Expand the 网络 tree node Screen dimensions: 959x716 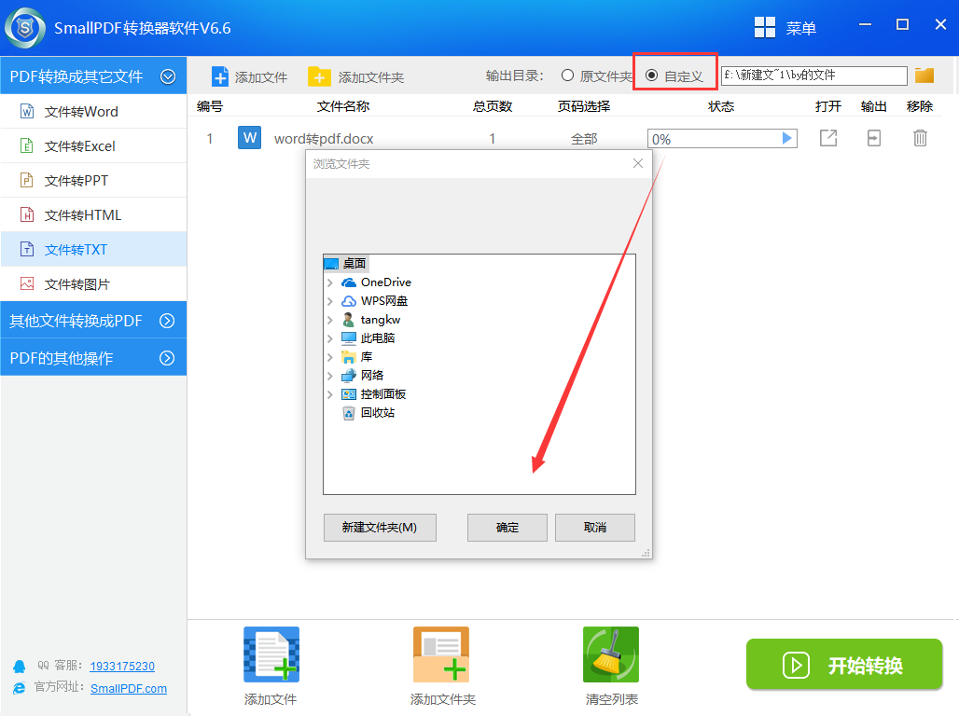329,376
